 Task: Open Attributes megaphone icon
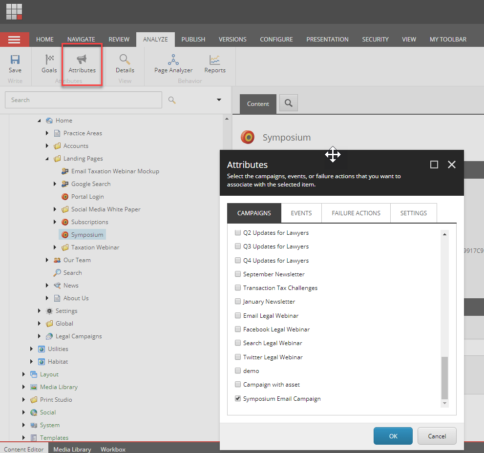tap(82, 59)
